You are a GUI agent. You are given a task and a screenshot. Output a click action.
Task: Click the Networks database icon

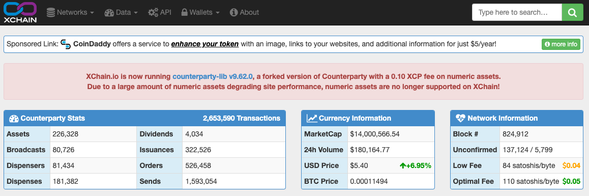51,12
